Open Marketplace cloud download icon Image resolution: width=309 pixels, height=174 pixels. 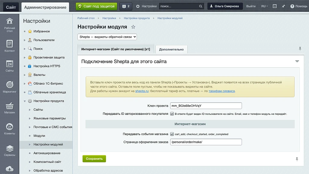[9, 169]
